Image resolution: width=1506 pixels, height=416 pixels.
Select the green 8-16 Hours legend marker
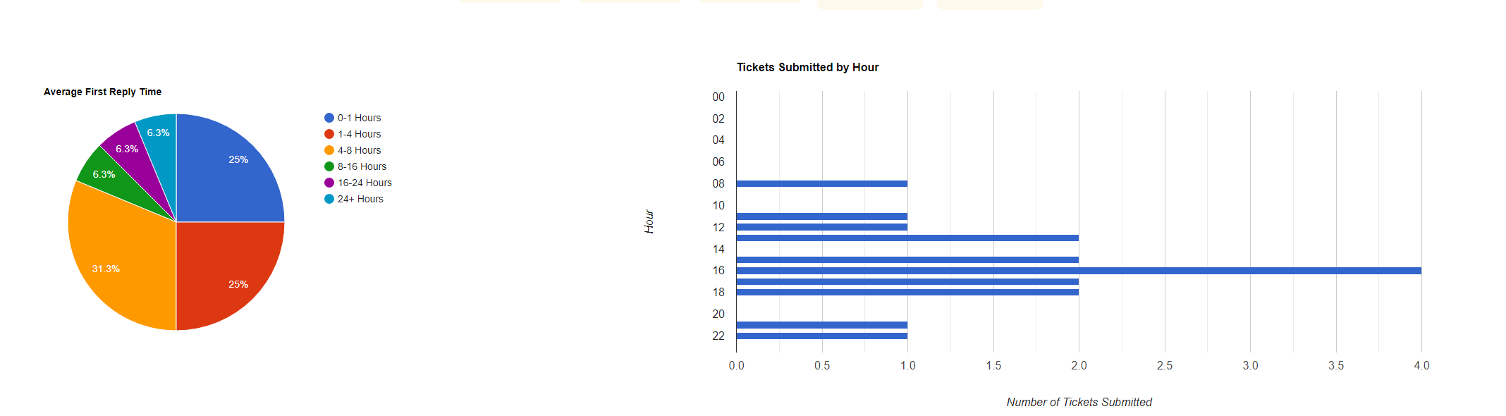click(x=329, y=166)
